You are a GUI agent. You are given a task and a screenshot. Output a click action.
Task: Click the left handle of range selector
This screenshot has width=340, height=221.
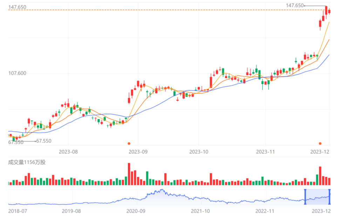[x=305, y=197]
